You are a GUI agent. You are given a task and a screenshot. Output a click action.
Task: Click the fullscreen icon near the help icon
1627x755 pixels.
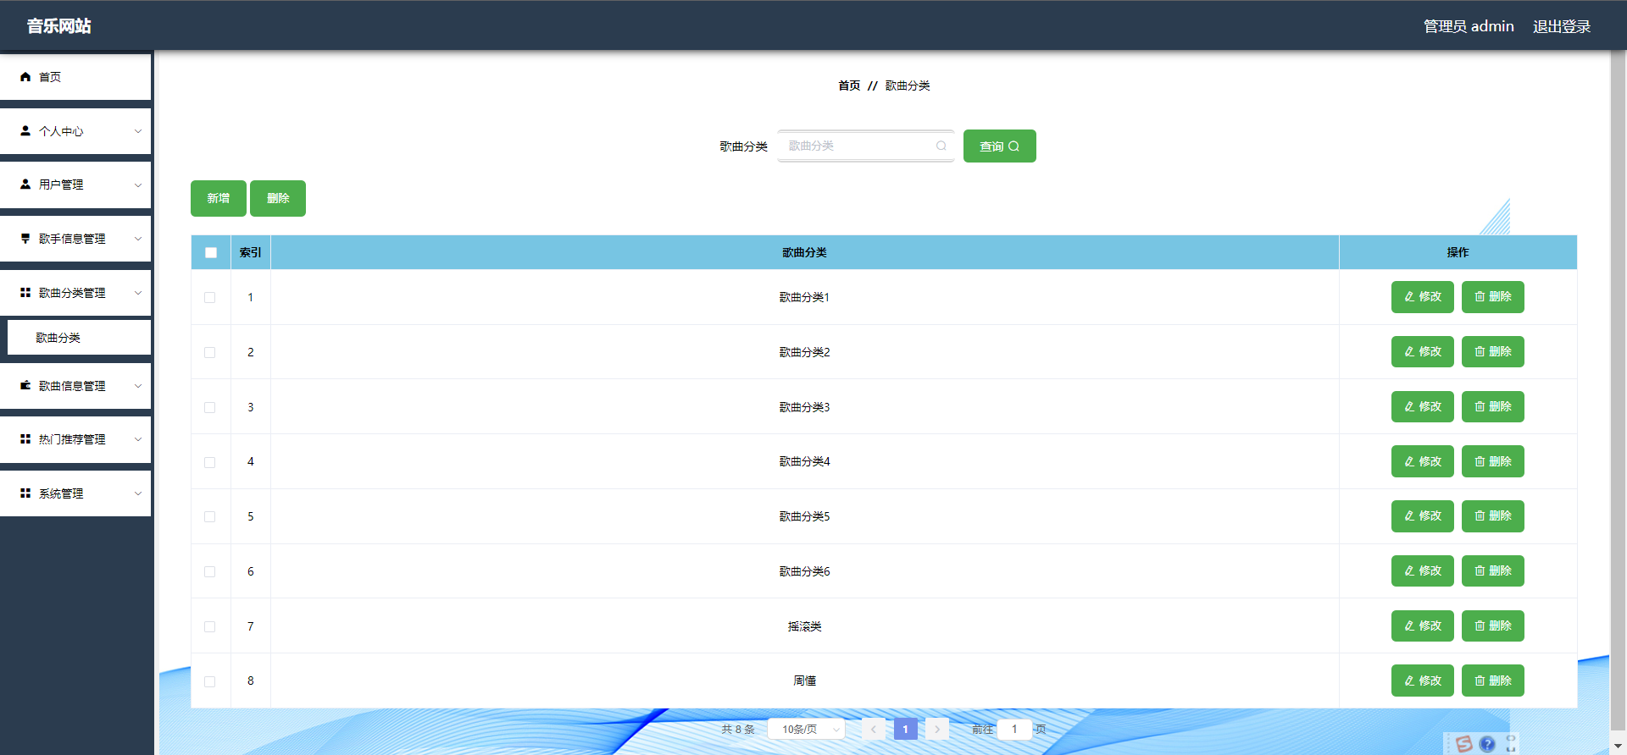[x=1511, y=744]
